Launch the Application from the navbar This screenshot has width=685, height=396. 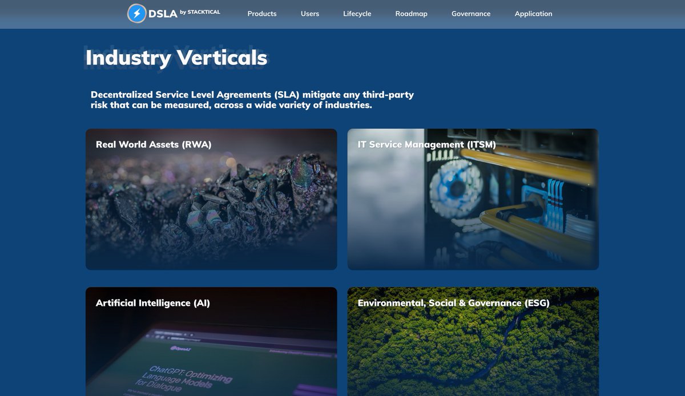click(x=533, y=14)
